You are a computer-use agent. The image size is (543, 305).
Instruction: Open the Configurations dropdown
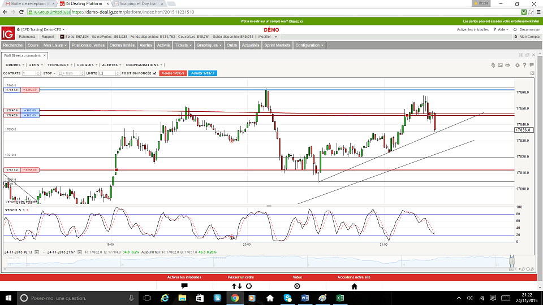(144, 65)
